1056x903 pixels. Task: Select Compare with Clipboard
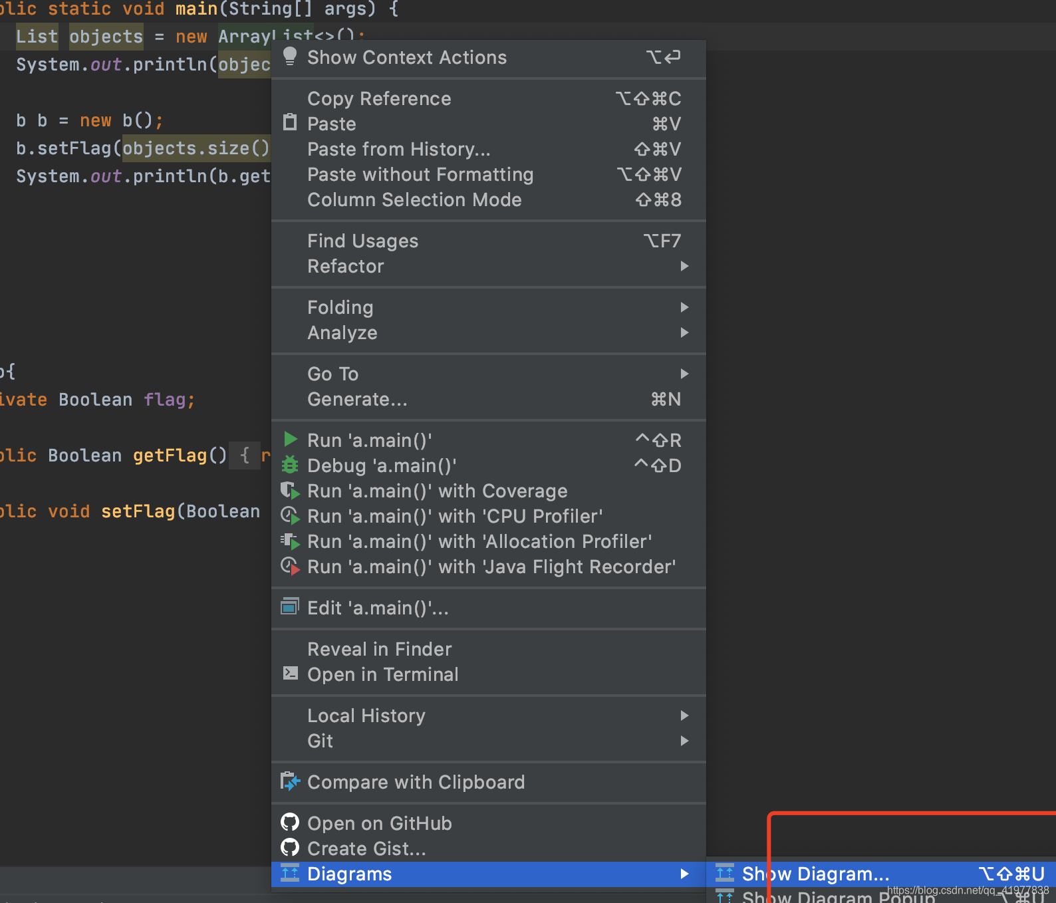(489, 782)
